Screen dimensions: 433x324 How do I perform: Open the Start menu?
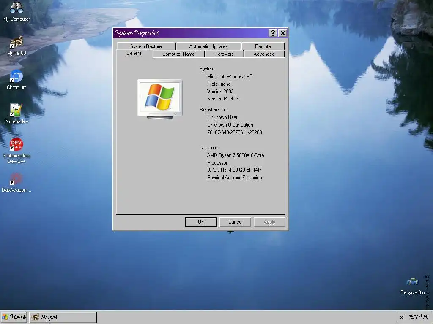point(14,317)
